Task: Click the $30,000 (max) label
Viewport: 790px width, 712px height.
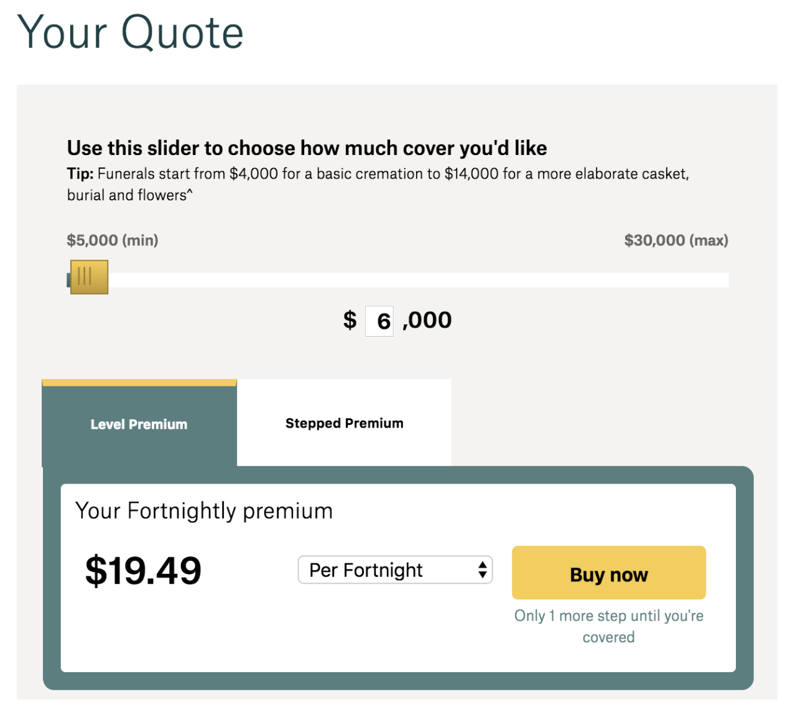Action: [x=676, y=240]
